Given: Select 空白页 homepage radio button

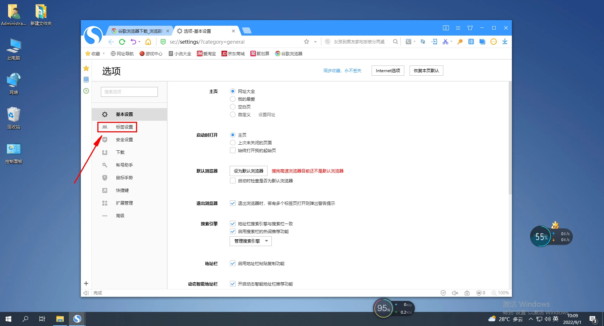Looking at the screenshot, I should pos(233,107).
